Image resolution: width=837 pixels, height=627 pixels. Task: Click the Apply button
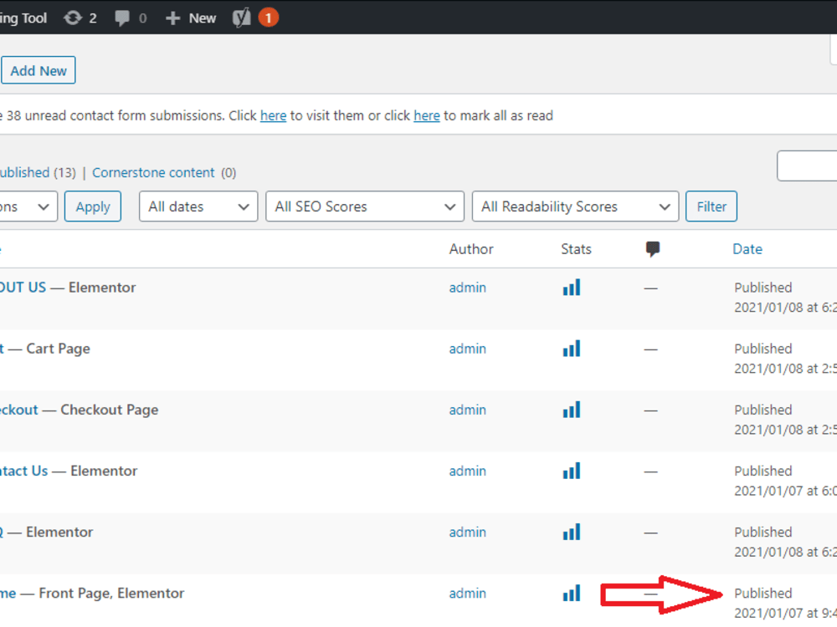coord(93,206)
